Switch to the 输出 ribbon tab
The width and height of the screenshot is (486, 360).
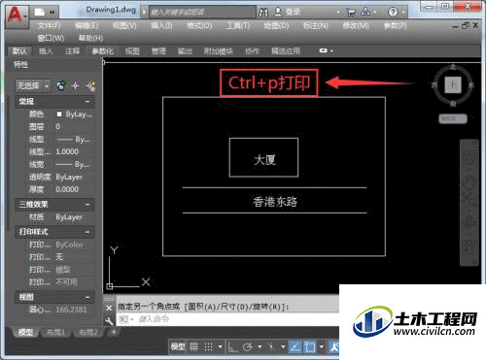(185, 50)
